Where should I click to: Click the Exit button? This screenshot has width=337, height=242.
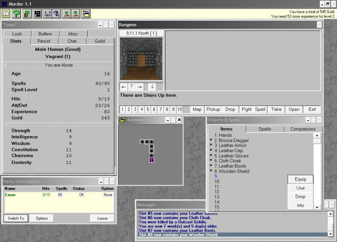coord(312,109)
